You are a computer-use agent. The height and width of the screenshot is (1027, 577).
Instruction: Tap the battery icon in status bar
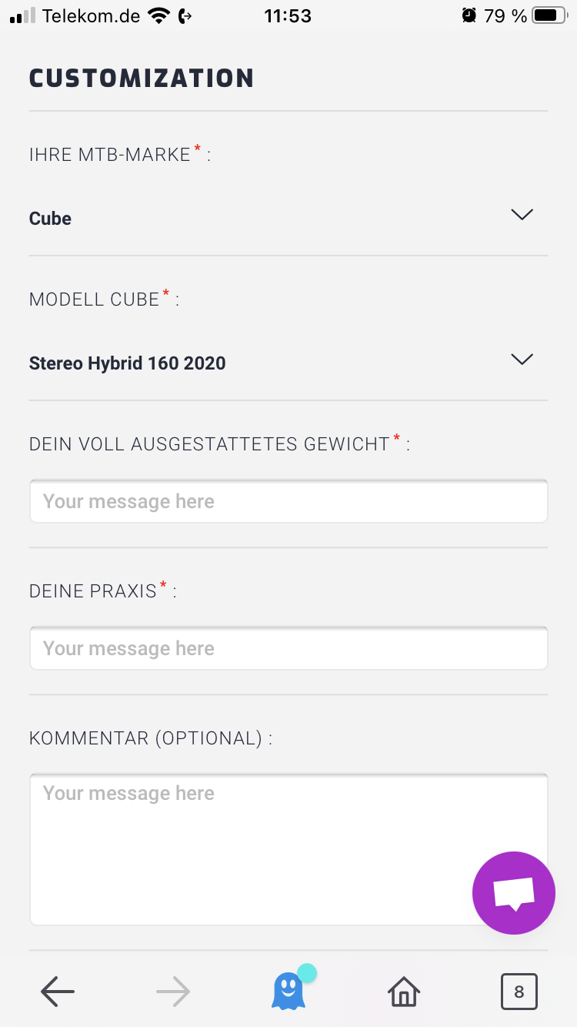pyautogui.click(x=549, y=15)
